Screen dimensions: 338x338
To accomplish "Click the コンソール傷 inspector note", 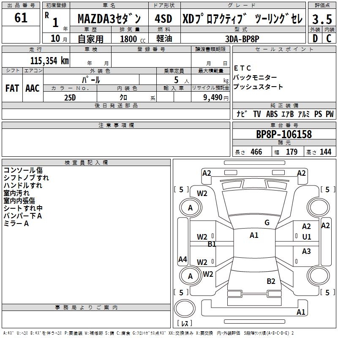I will click(23, 170).
